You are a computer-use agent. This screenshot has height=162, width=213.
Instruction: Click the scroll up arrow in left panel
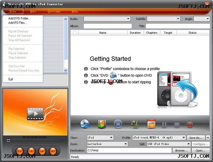coord(66,19)
